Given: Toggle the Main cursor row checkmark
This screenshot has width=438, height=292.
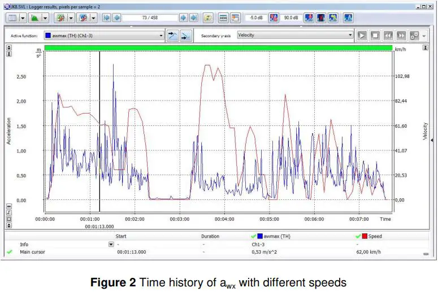Looking at the screenshot, I should [x=10, y=252].
